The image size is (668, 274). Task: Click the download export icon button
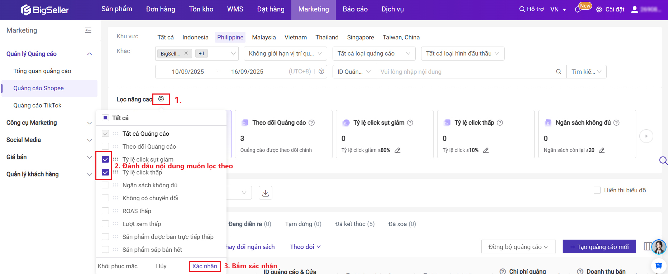pos(266,193)
